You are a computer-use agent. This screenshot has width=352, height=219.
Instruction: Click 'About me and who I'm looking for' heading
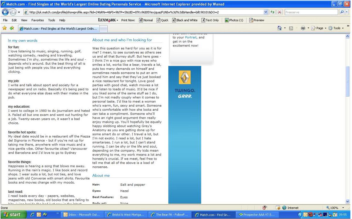(x=122, y=40)
